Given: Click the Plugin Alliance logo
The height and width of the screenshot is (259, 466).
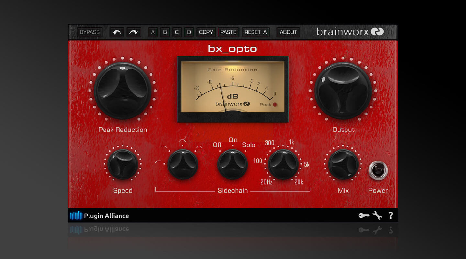Looking at the screenshot, I should click(100, 216).
